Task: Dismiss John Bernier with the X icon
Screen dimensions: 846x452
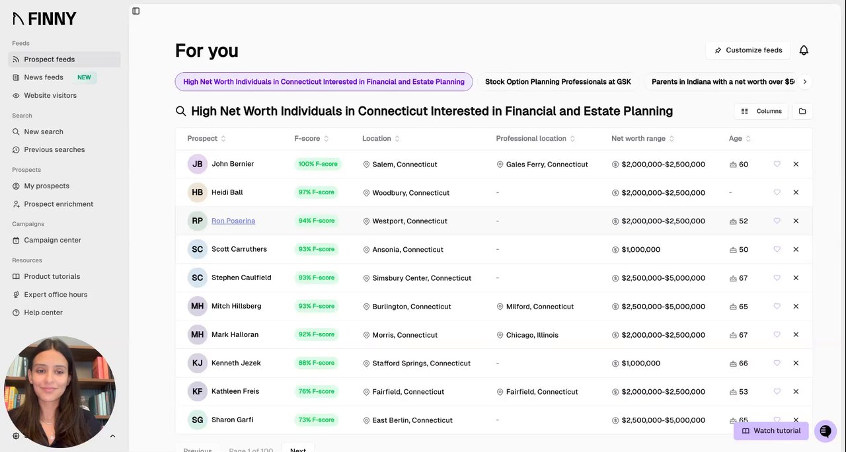Action: 796,164
